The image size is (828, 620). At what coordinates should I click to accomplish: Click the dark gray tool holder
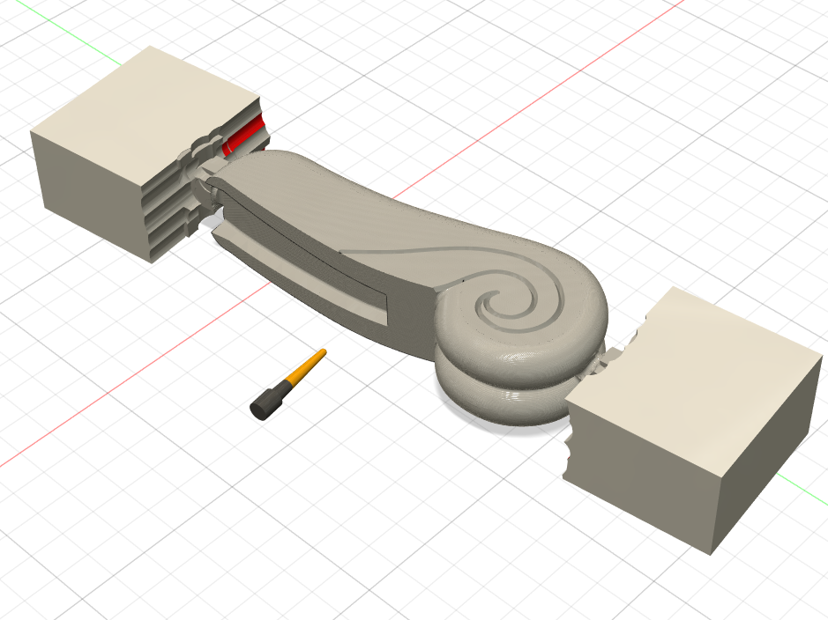(266, 404)
